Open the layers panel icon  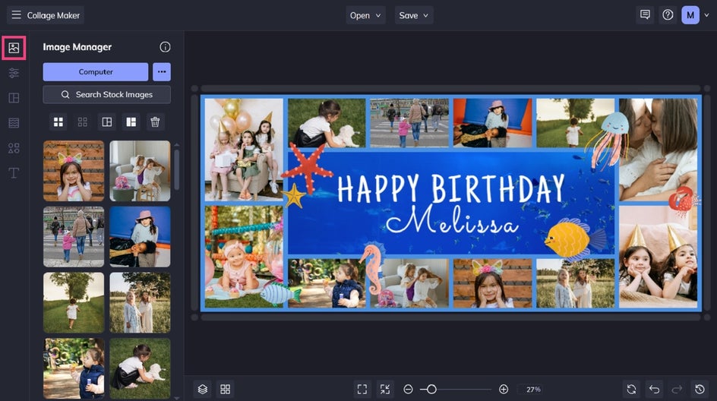(x=203, y=389)
